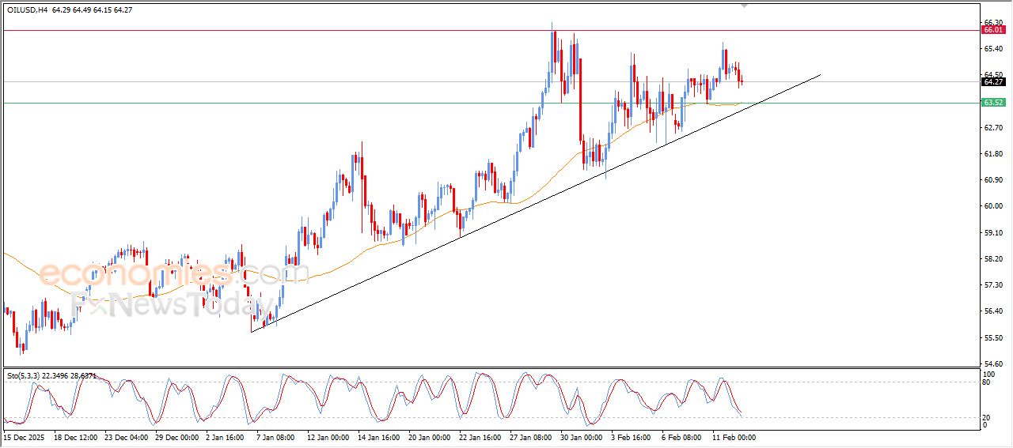The width and height of the screenshot is (1013, 448).
Task: Click the red 66.01 price label
Action: (x=992, y=30)
